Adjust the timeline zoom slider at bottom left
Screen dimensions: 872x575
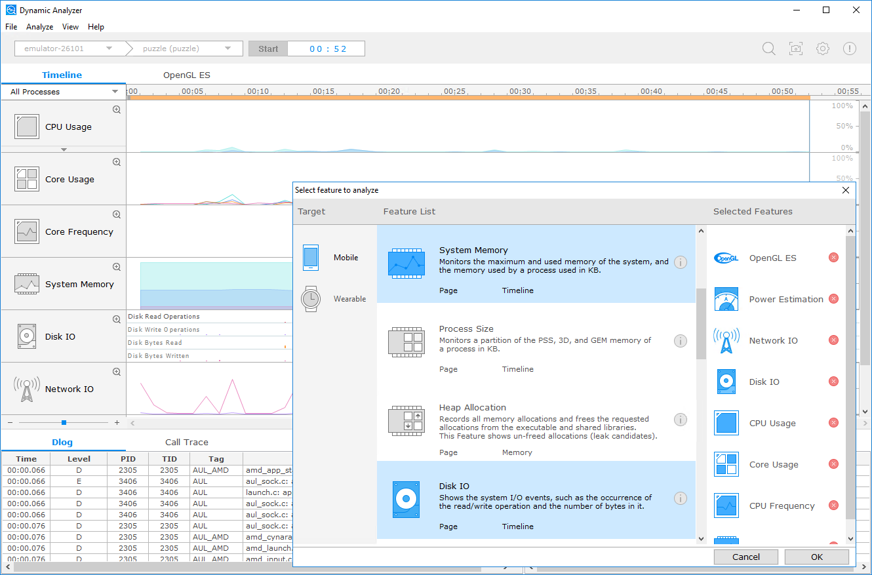[62, 423]
